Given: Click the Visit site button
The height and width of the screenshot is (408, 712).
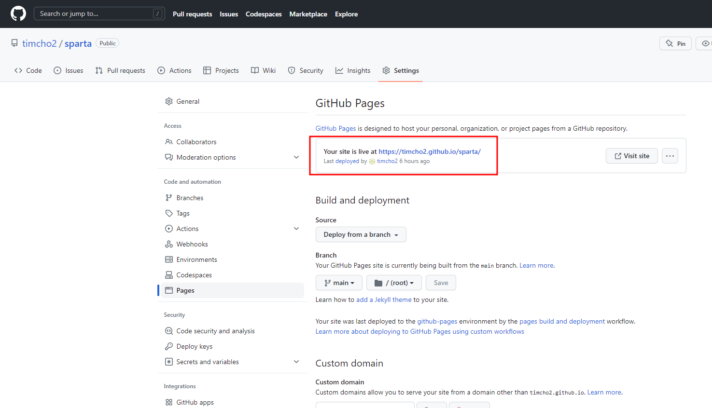Looking at the screenshot, I should click(x=632, y=156).
